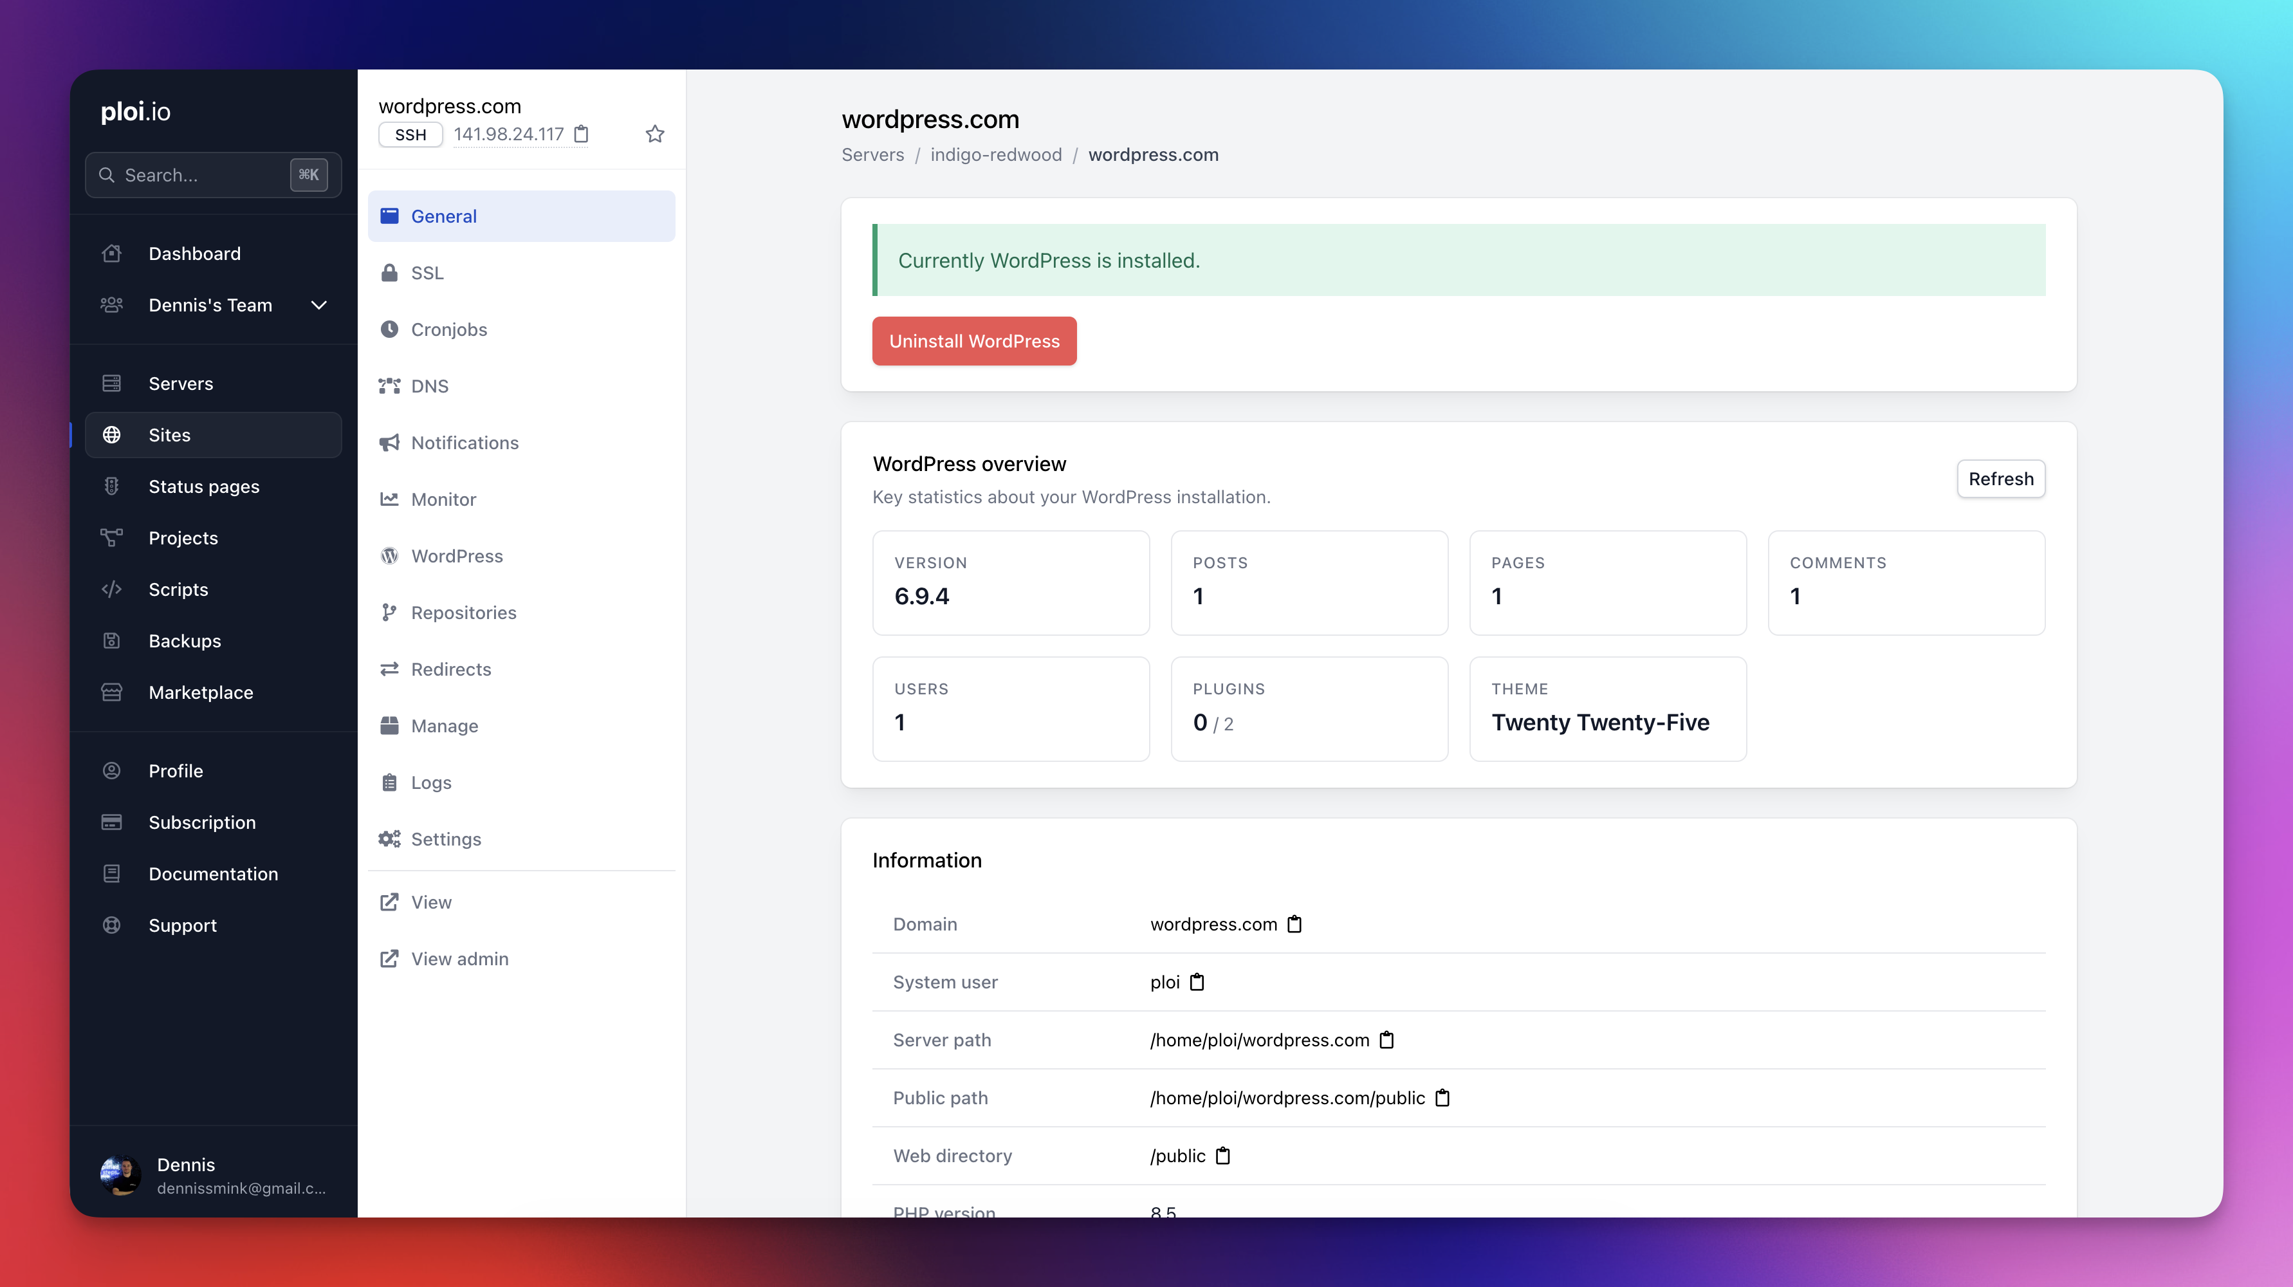Copy the /public web directory
This screenshot has height=1287, width=2293.
1223,1155
